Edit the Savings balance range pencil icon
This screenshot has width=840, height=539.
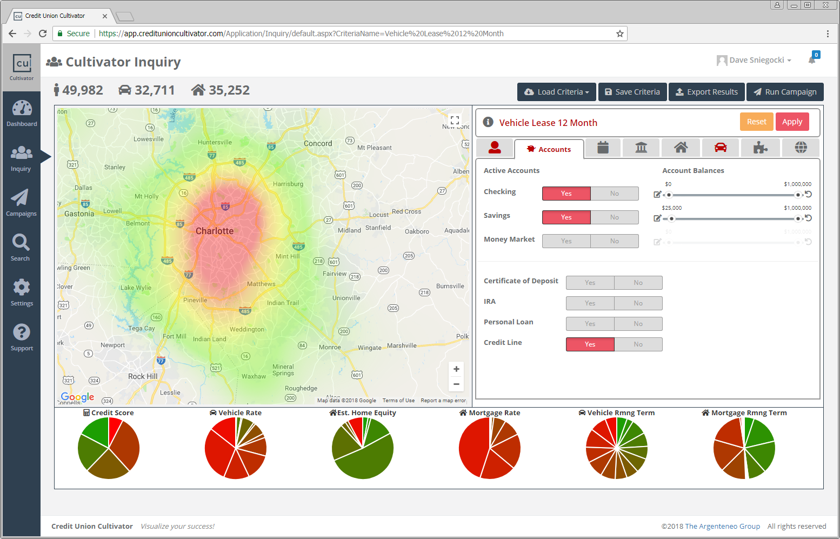pyautogui.click(x=657, y=218)
